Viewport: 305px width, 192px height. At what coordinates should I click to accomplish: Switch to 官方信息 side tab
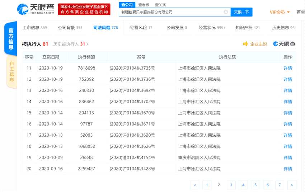(x=11, y=38)
